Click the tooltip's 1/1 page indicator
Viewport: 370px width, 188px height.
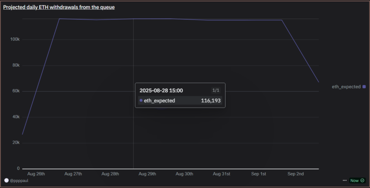tap(215, 90)
